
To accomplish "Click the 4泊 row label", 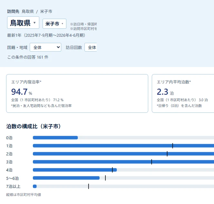I will coord(9,170).
